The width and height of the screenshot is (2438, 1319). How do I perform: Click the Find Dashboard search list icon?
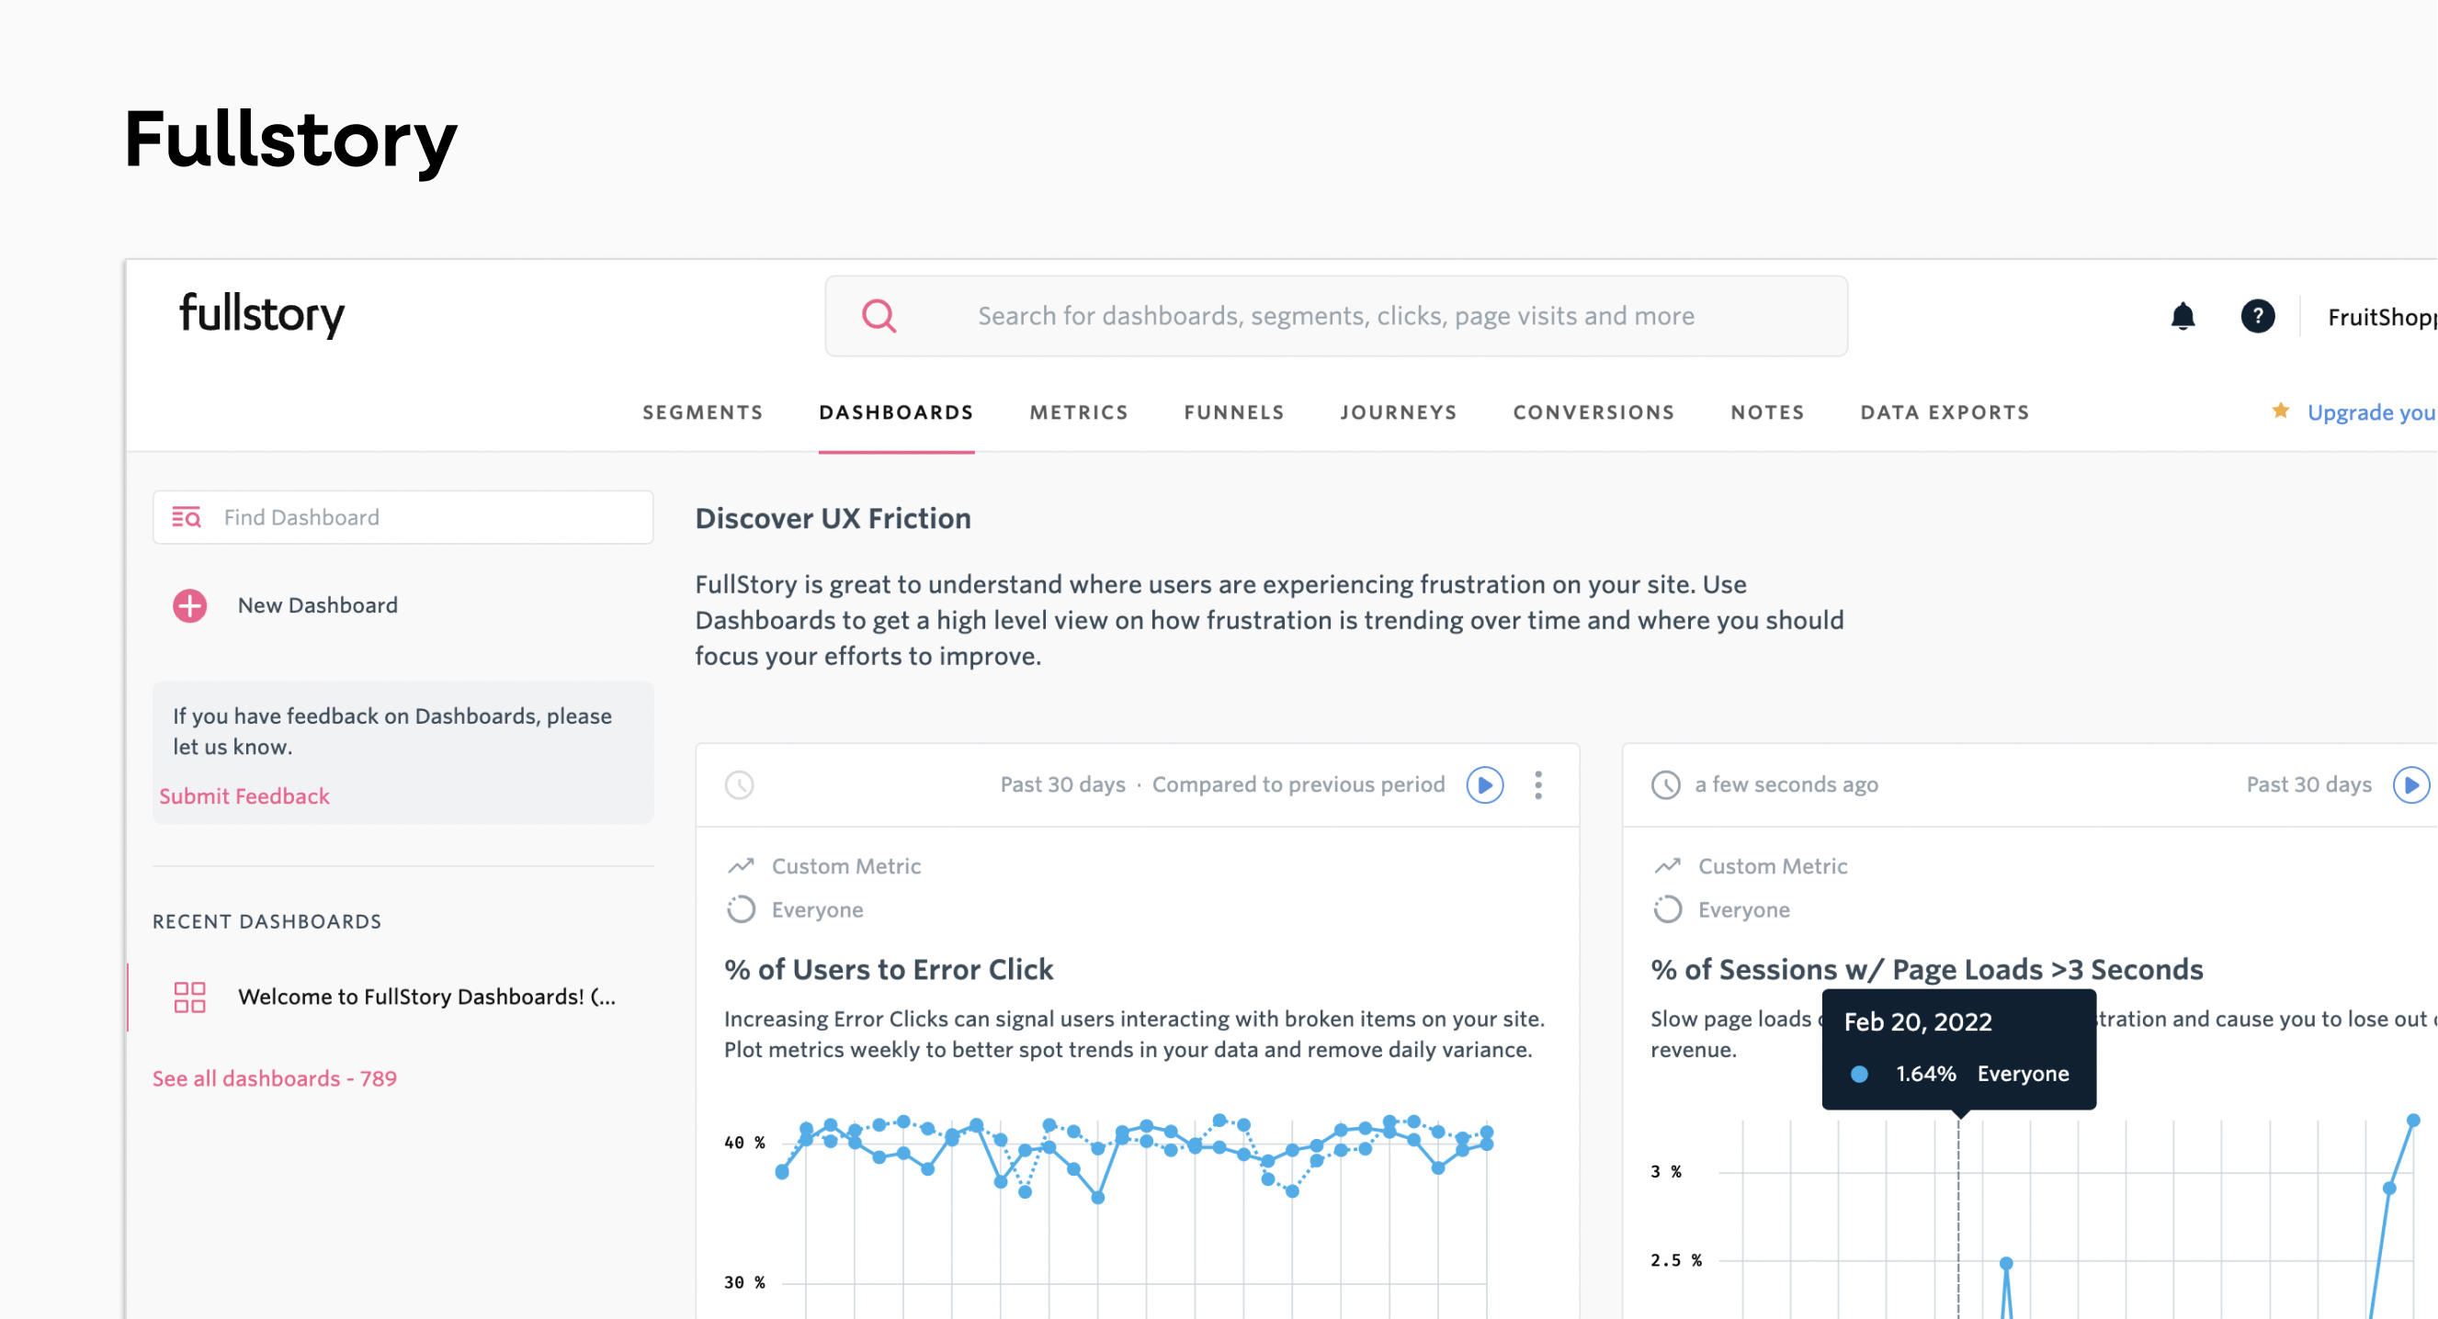pos(187,517)
